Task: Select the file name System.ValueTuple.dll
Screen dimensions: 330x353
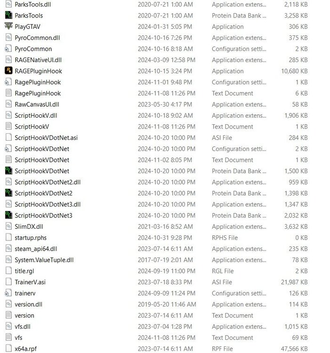Action: click(44, 260)
